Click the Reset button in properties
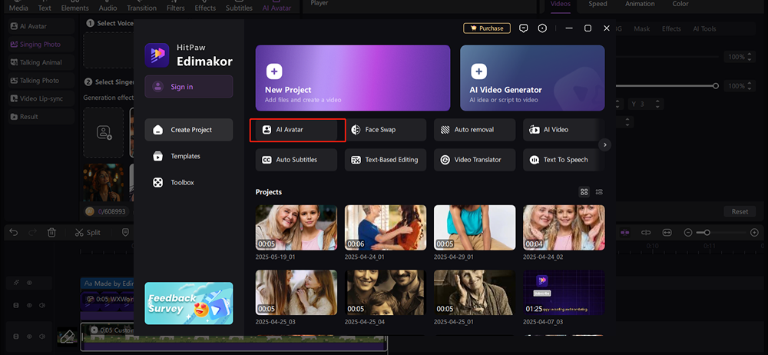The width and height of the screenshot is (768, 355). click(740, 212)
